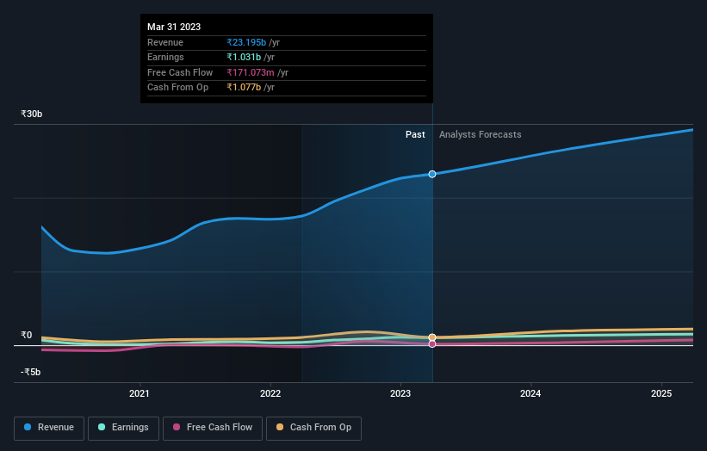The height and width of the screenshot is (451, 707).
Task: Click the ₹1.031b earnings value
Action: click(x=244, y=57)
